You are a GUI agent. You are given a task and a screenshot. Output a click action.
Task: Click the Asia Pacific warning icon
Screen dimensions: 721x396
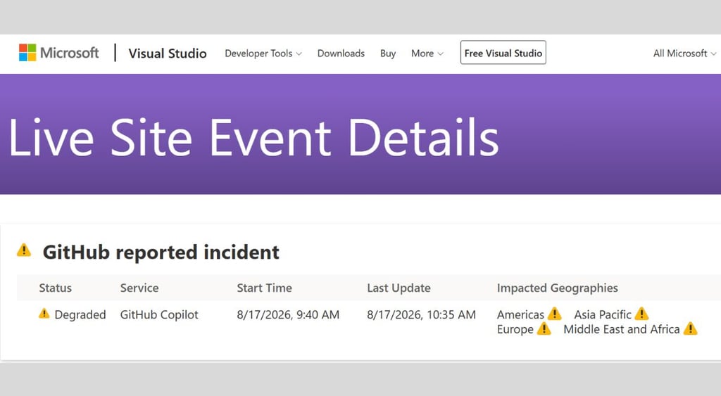click(641, 314)
